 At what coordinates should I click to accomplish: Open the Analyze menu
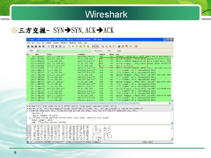[56, 43]
